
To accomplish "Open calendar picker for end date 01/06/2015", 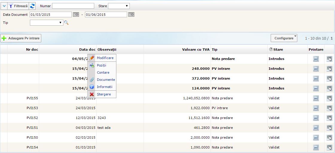I will coord(131,15).
